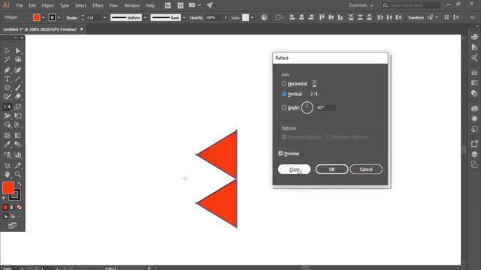The image size is (481, 270).
Task: Select the Column Graph tool
Action: 18,155
